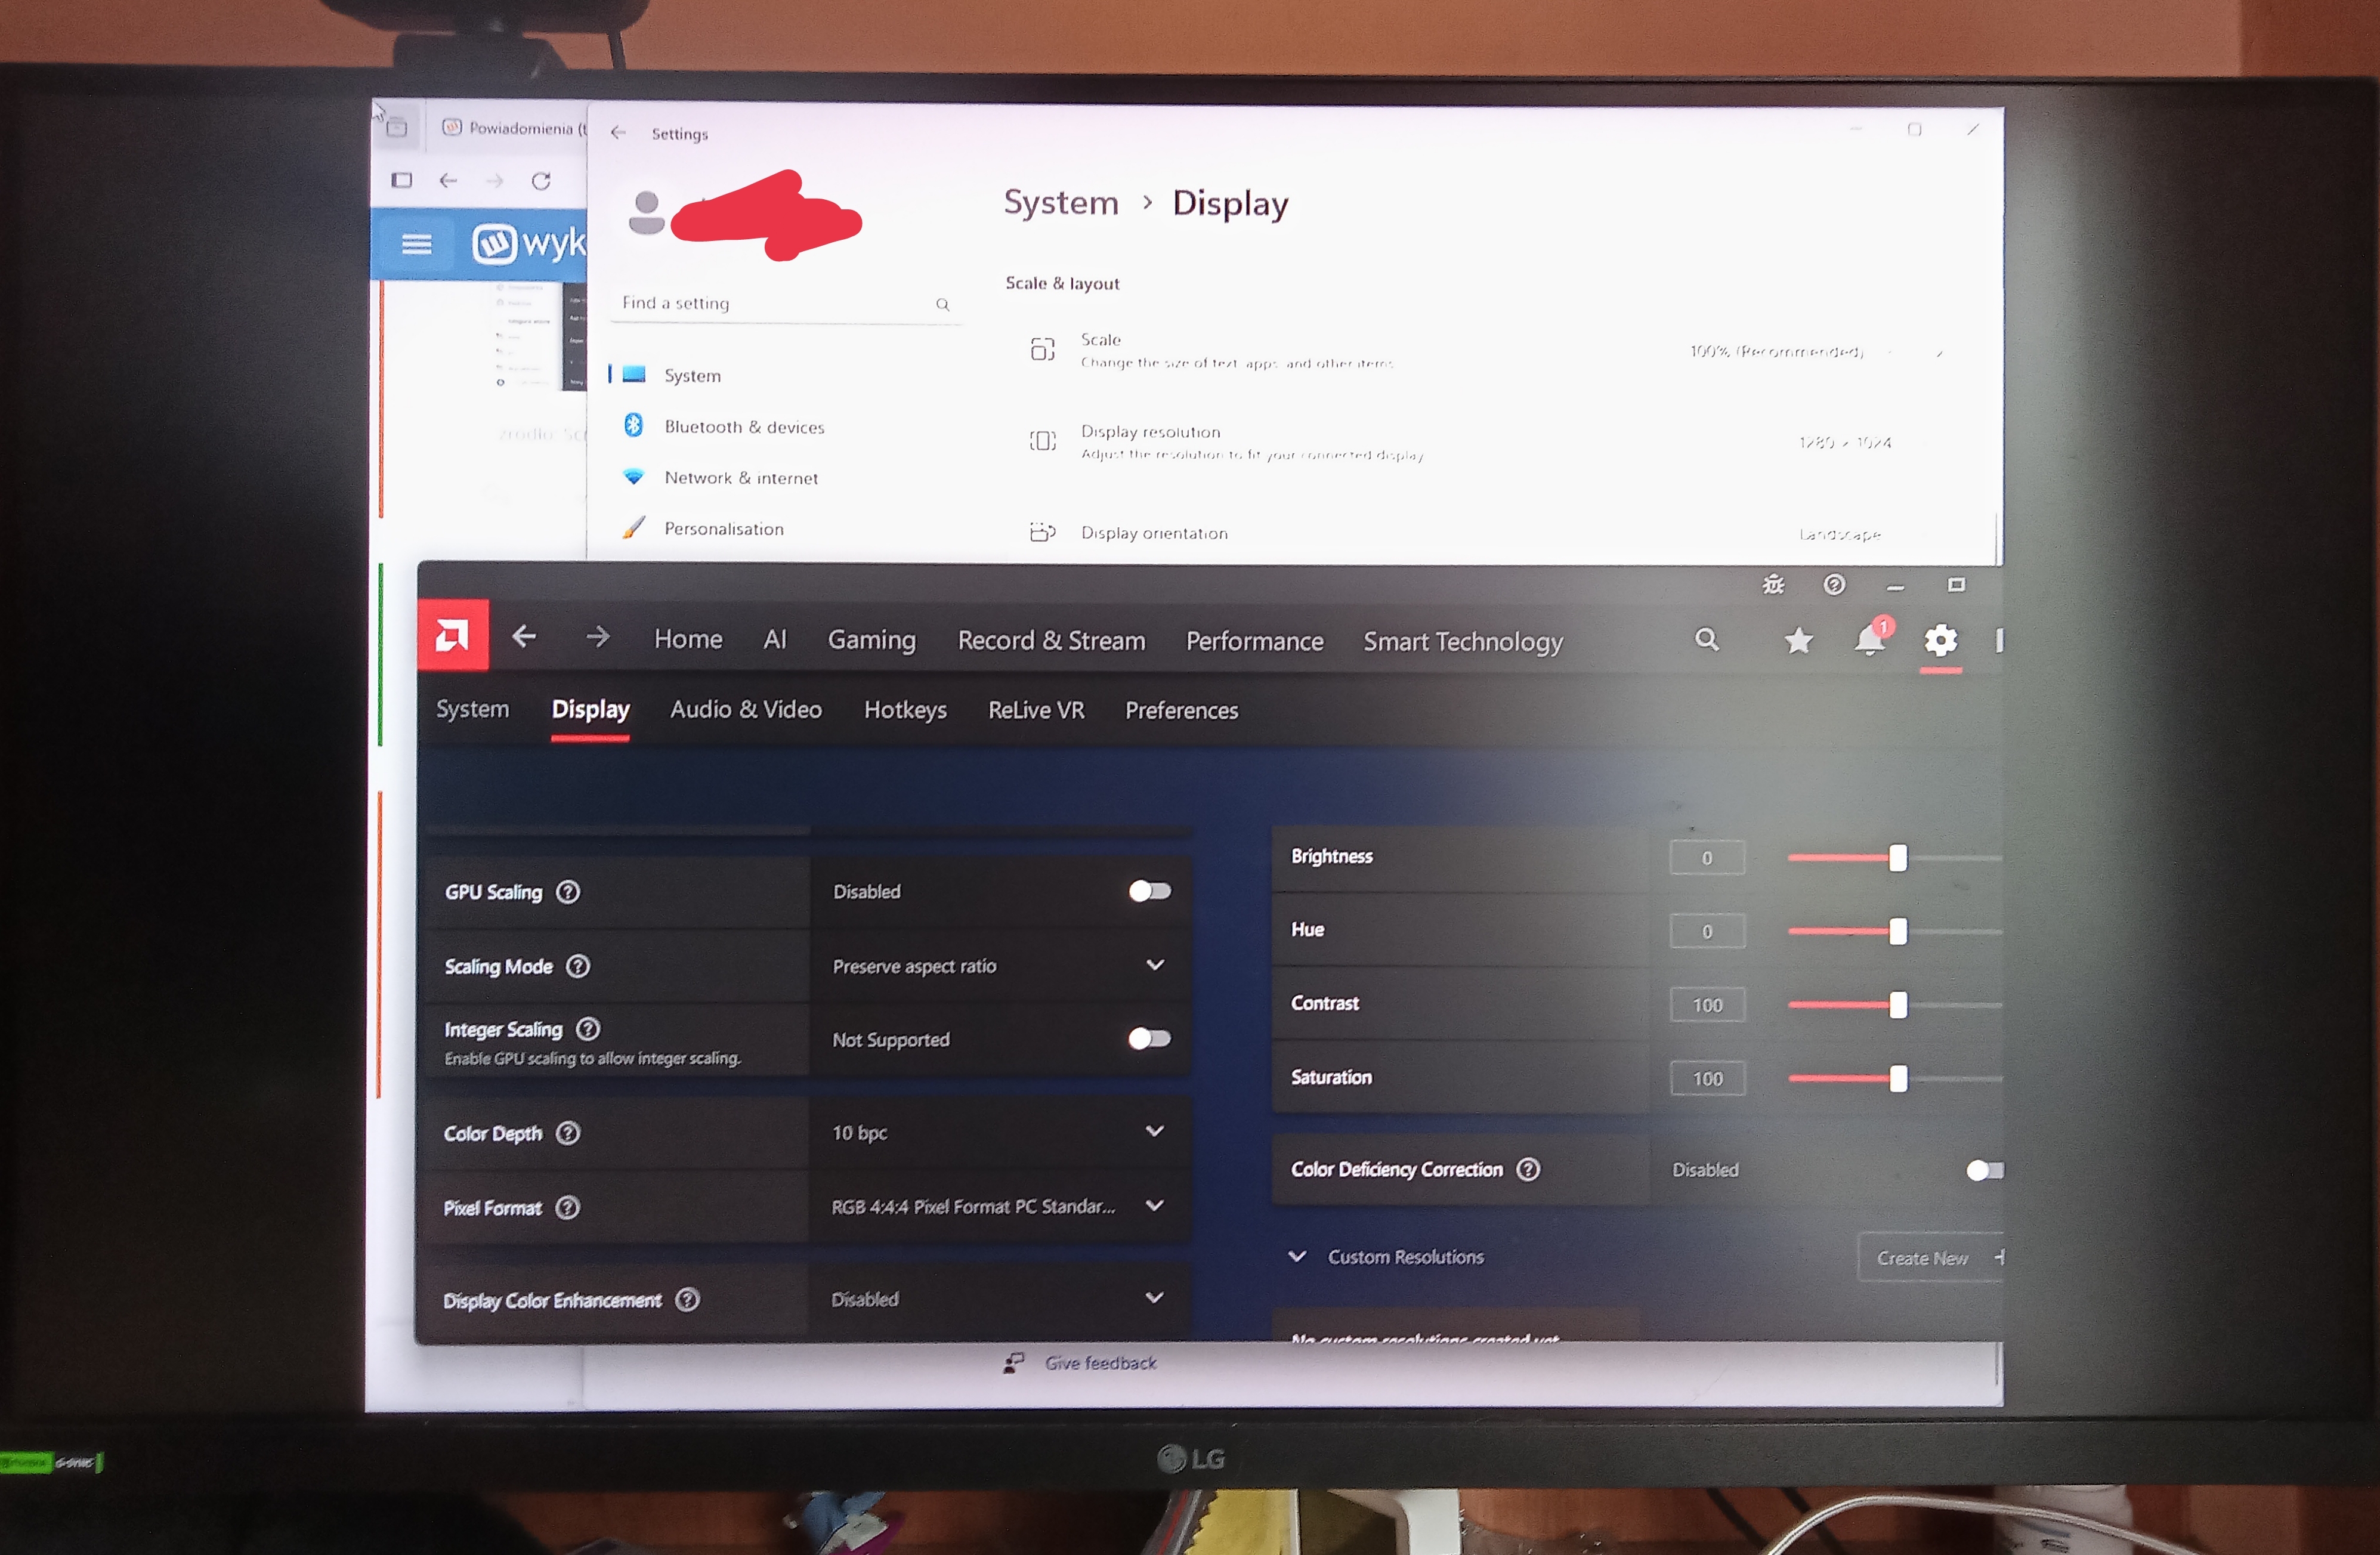Open AMD software search magnifier

pos(1706,639)
